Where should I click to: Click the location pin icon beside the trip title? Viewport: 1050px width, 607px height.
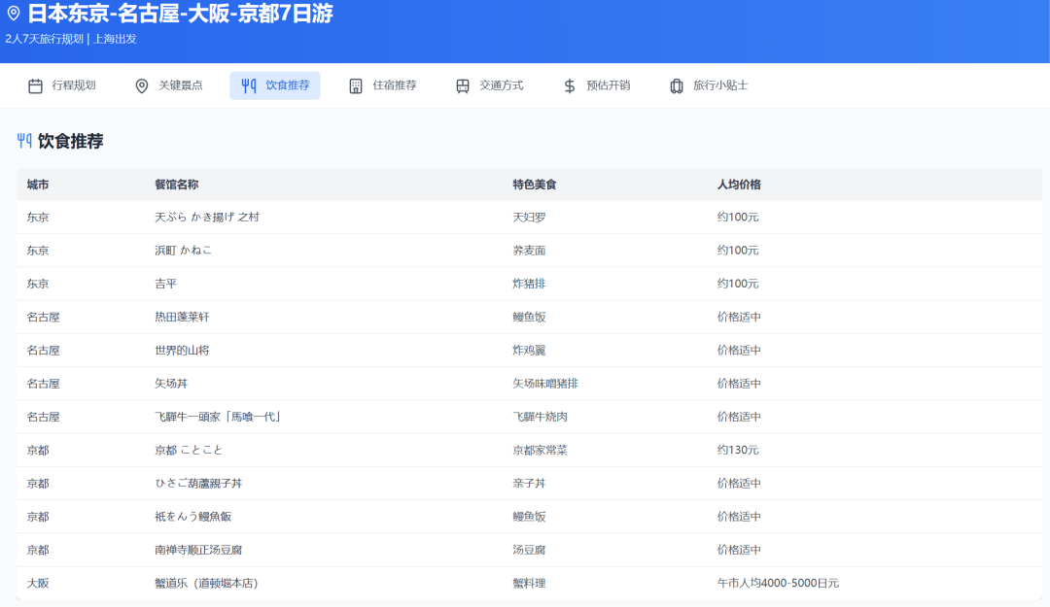pyautogui.click(x=14, y=14)
